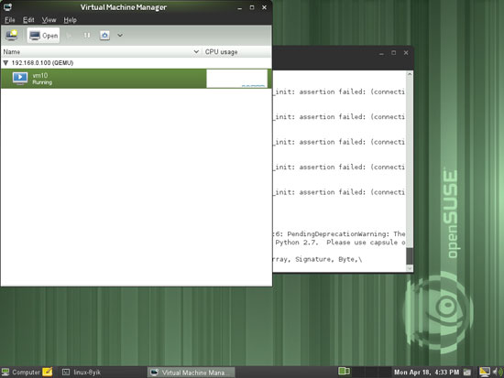This screenshot has height=378, width=504.
Task: Click the shutdown power icon
Action: tap(104, 36)
